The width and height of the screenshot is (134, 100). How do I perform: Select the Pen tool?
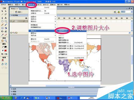(2, 18)
